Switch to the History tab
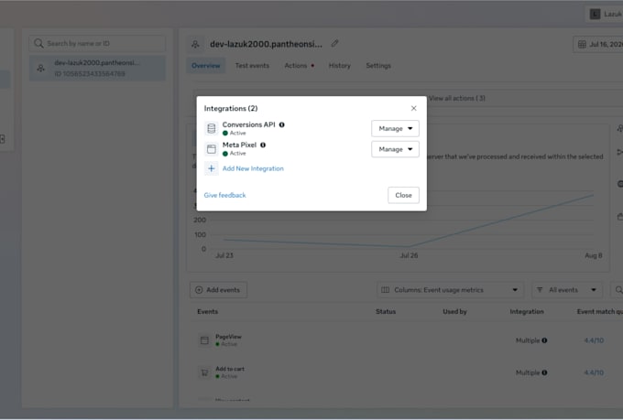Viewport: 623px width, 420px height. 339,66
